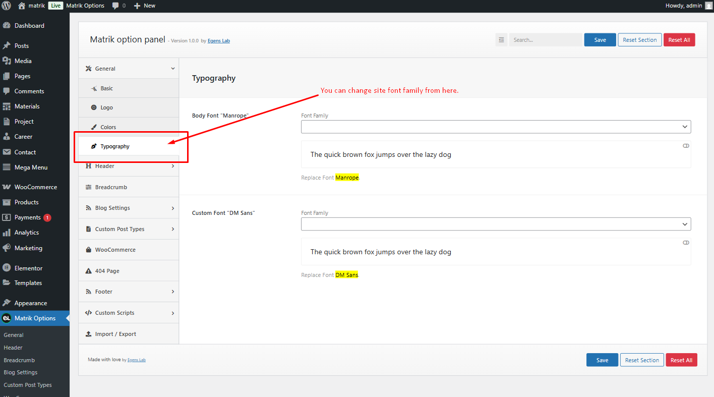This screenshot has height=397, width=714.
Task: Open the Contact envelope icon
Action: (7, 152)
